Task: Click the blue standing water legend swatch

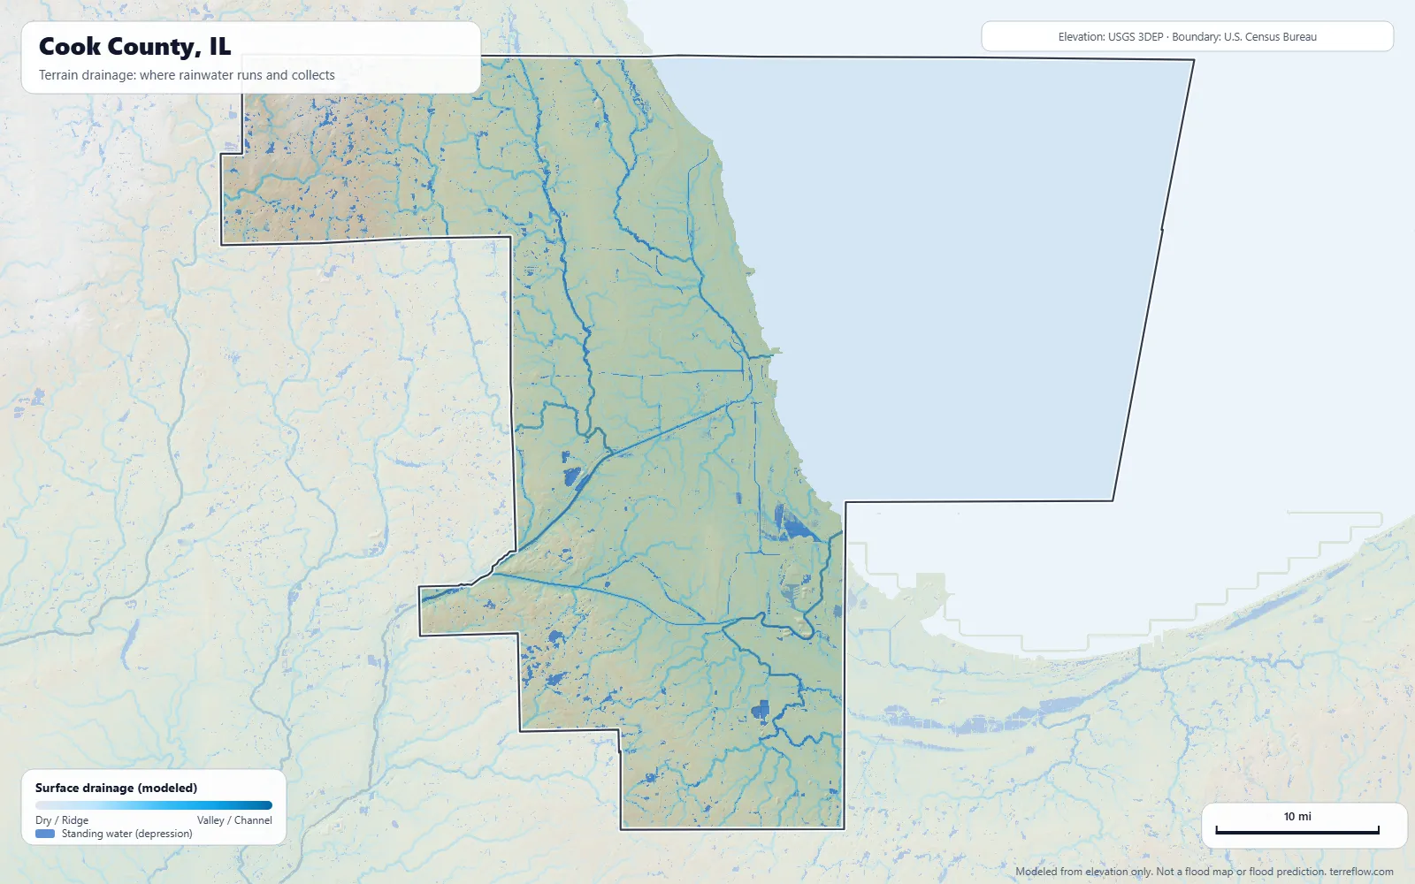Action: [45, 834]
